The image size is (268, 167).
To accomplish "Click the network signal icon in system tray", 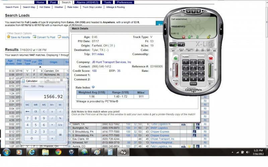I will pos(238,152).
